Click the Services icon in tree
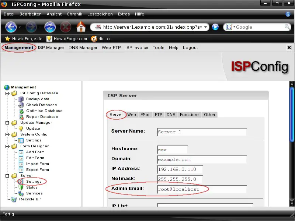Viewport: 295px width, 221px height. point(21,193)
